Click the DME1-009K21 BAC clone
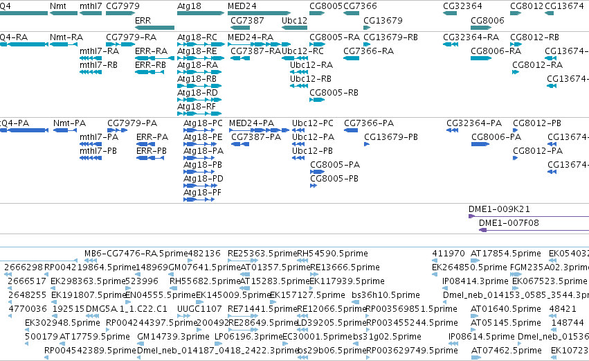This screenshot has height=361, width=589. (529, 216)
